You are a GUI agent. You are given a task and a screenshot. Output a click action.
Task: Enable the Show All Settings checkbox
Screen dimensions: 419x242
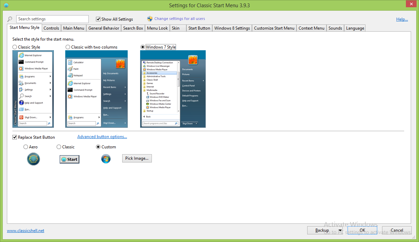click(98, 19)
